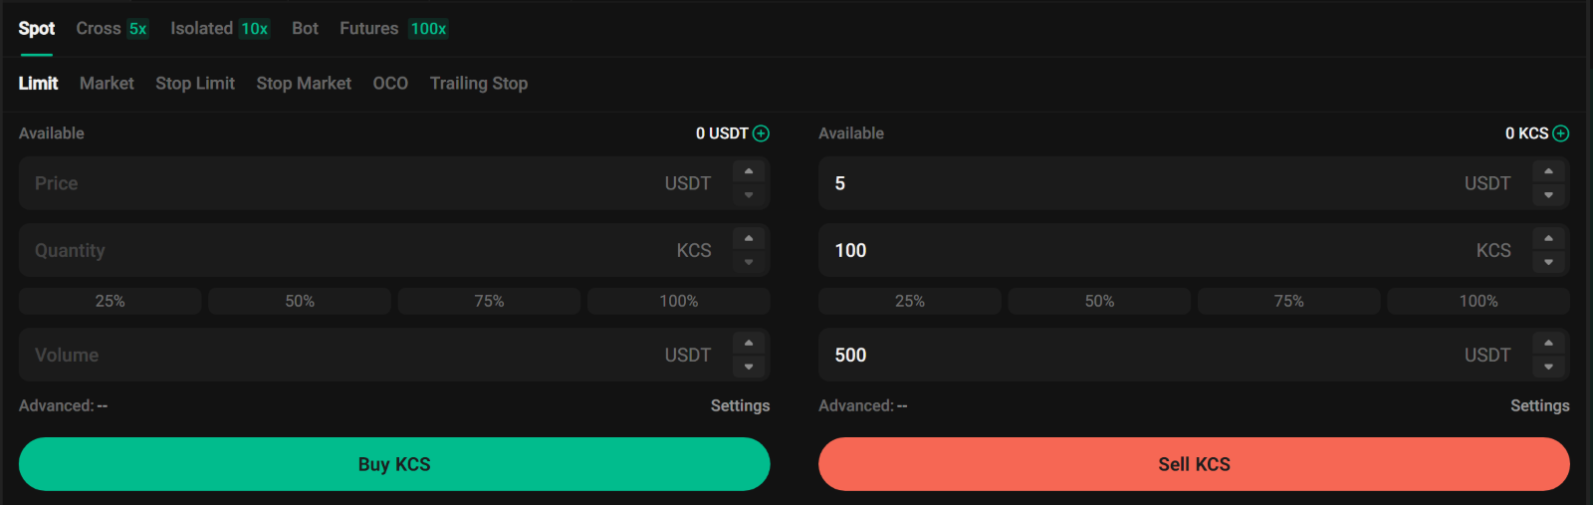Select the Limit order type
Screen dimensions: 1593x505
pos(38,84)
